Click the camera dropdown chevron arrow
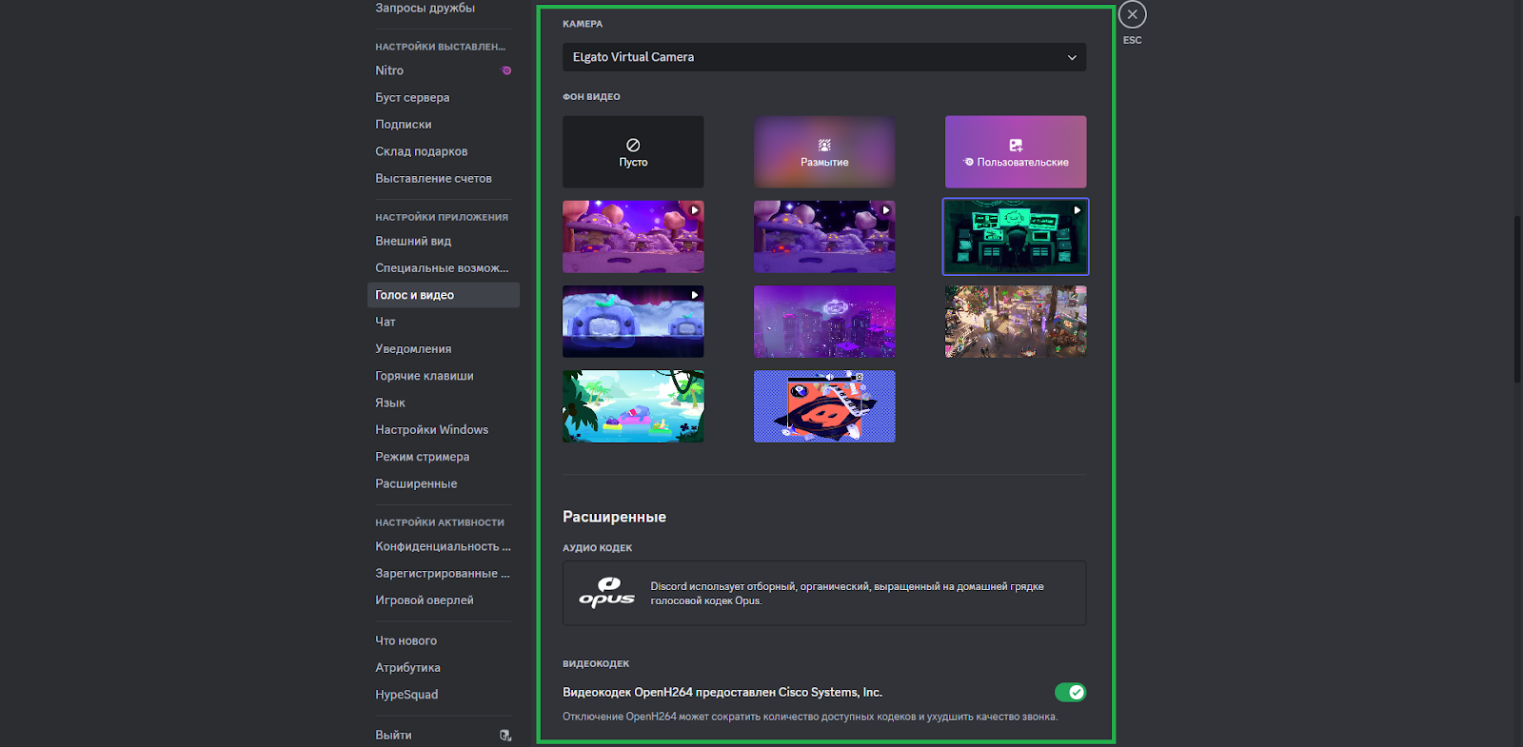This screenshot has width=1523, height=747. pyautogui.click(x=1072, y=57)
